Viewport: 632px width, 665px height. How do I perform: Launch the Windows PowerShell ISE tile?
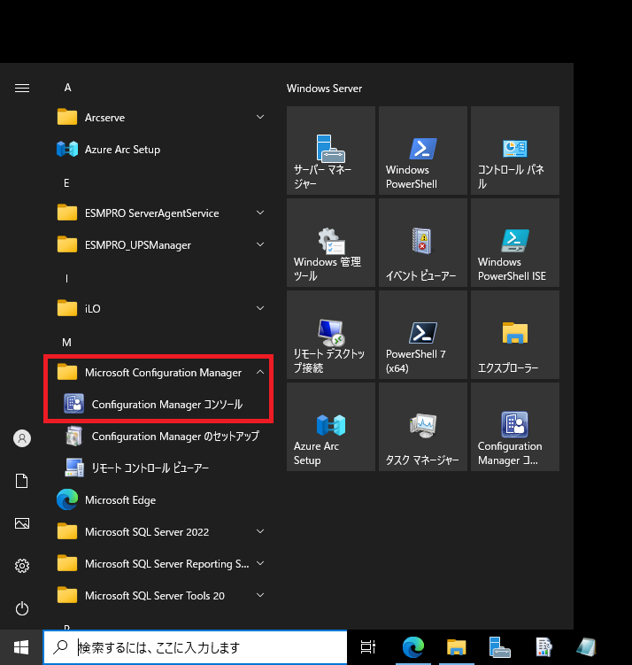click(x=513, y=243)
